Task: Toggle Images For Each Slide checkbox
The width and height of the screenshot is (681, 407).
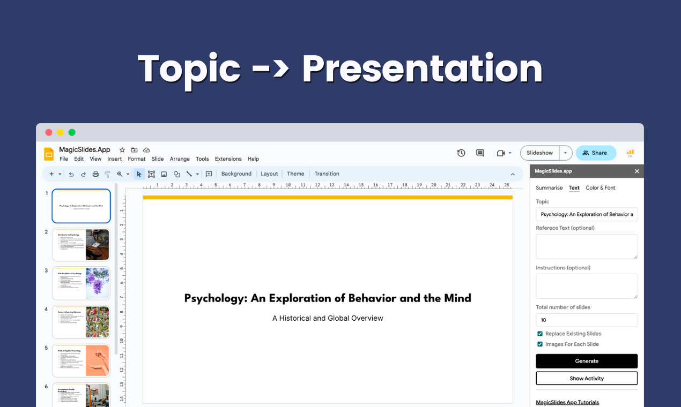Action: click(x=540, y=344)
